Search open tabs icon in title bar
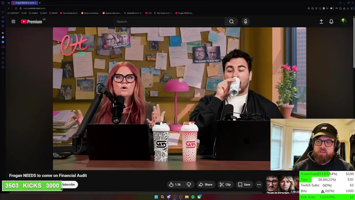 340,3
